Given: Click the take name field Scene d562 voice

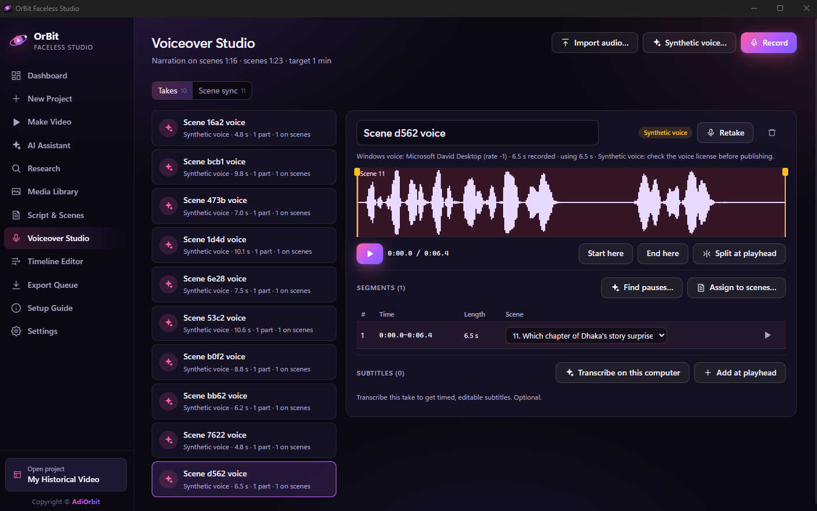Looking at the screenshot, I should click(478, 133).
